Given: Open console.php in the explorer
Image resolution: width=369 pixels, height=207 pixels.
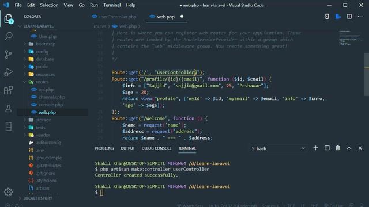Looking at the screenshot, I should coord(51,105).
